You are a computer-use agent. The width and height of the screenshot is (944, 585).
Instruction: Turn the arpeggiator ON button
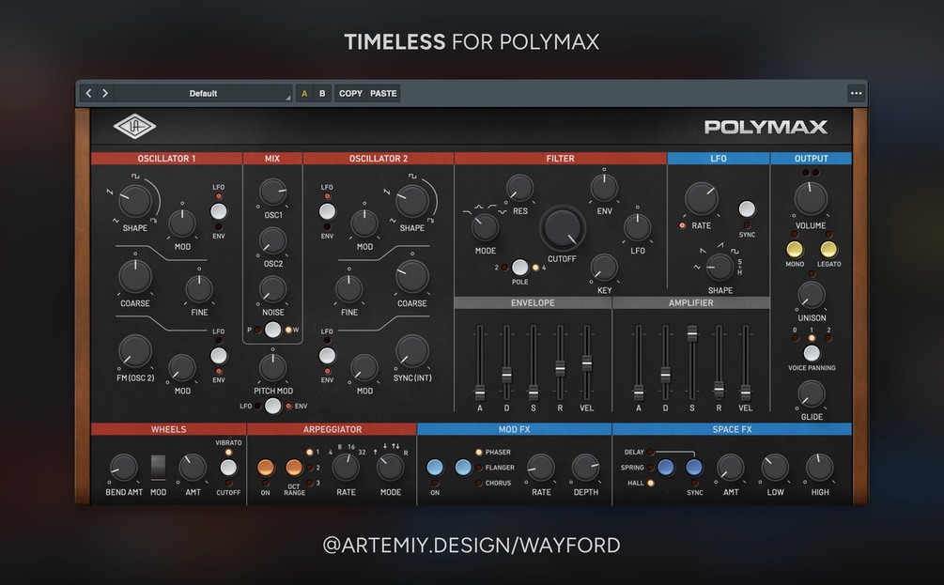click(266, 468)
